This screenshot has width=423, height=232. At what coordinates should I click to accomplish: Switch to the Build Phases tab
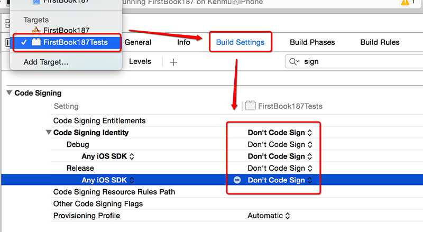coord(312,42)
